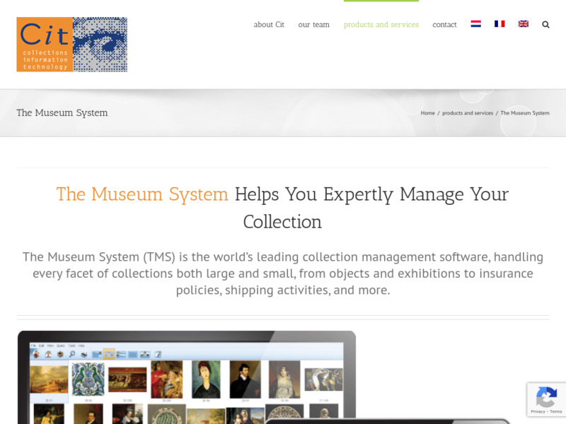The width and height of the screenshot is (566, 424).
Task: Click the reCAPTCHA badge icon
Action: [546, 396]
